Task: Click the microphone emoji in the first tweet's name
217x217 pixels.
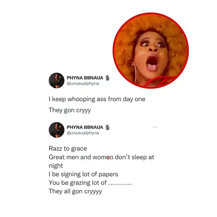Action: click(107, 78)
